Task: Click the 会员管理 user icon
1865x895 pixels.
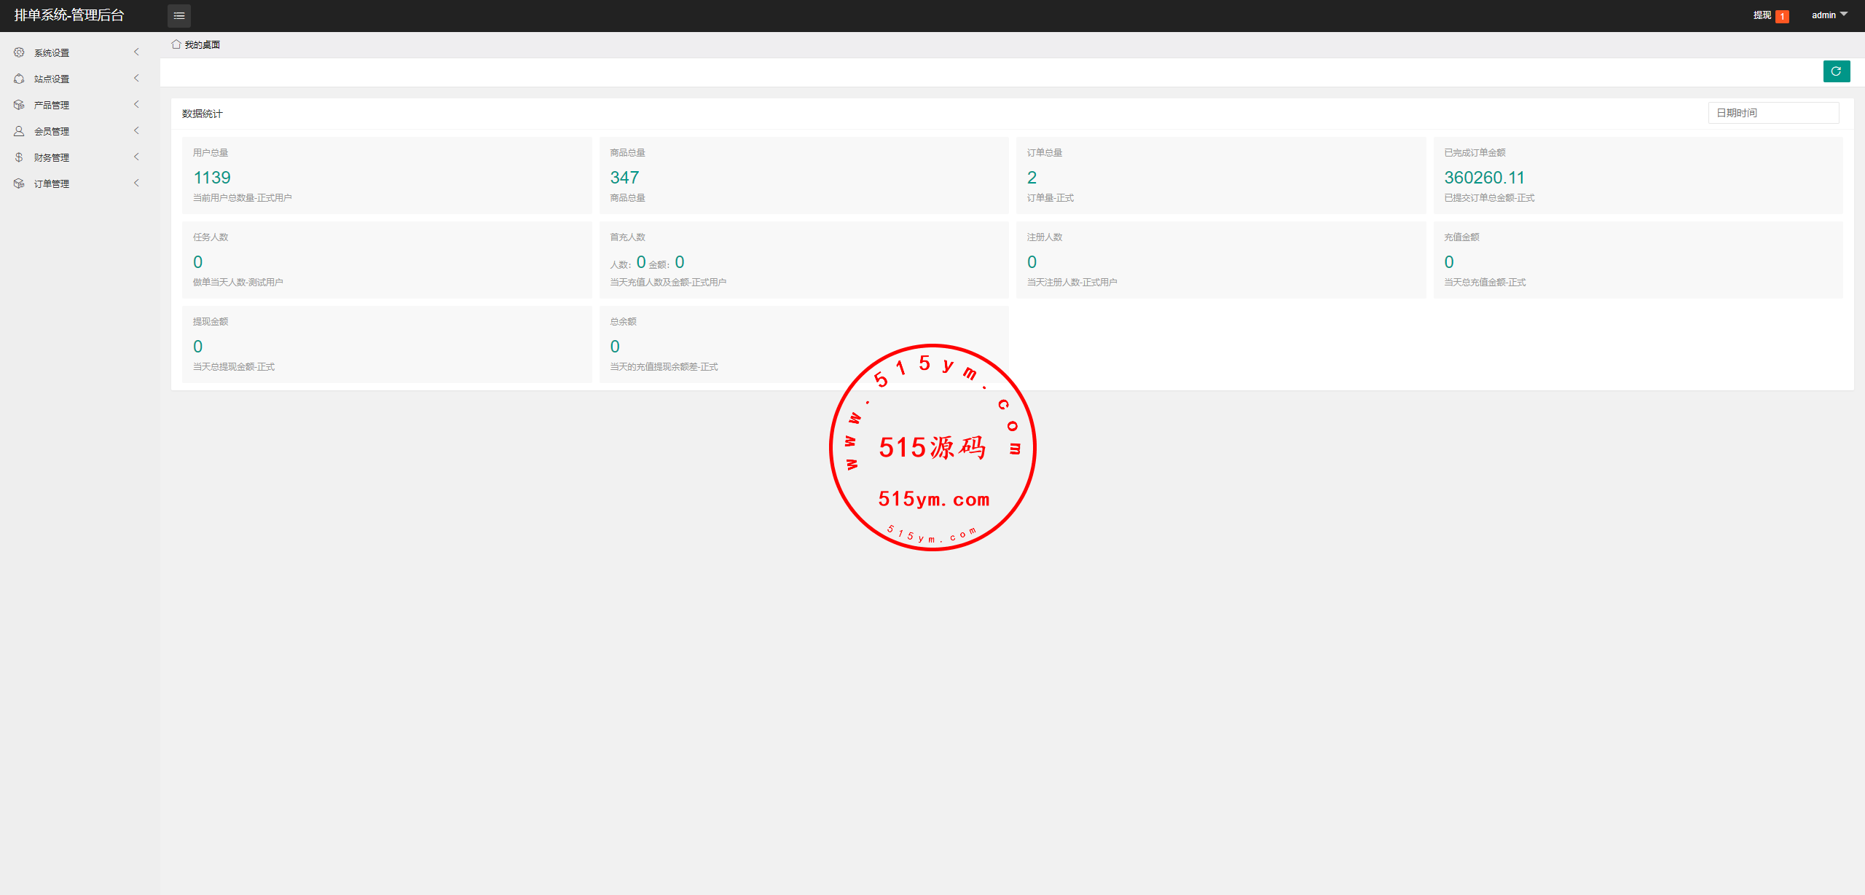Action: pos(19,131)
